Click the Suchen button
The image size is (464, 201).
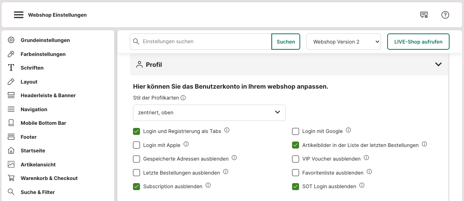286,42
